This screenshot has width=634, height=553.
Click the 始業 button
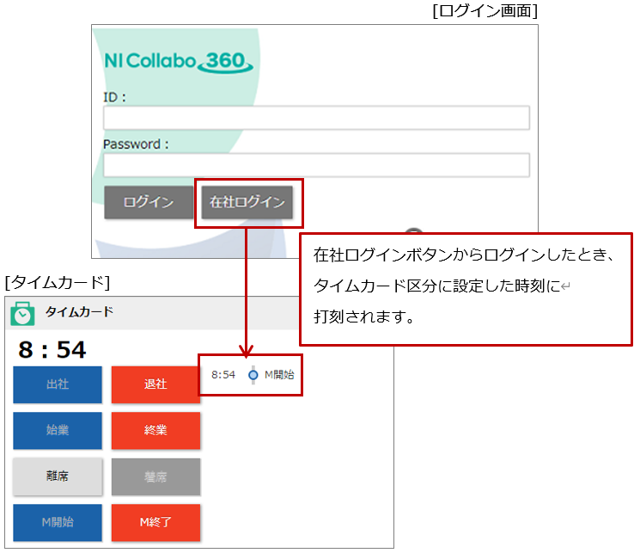point(58,430)
